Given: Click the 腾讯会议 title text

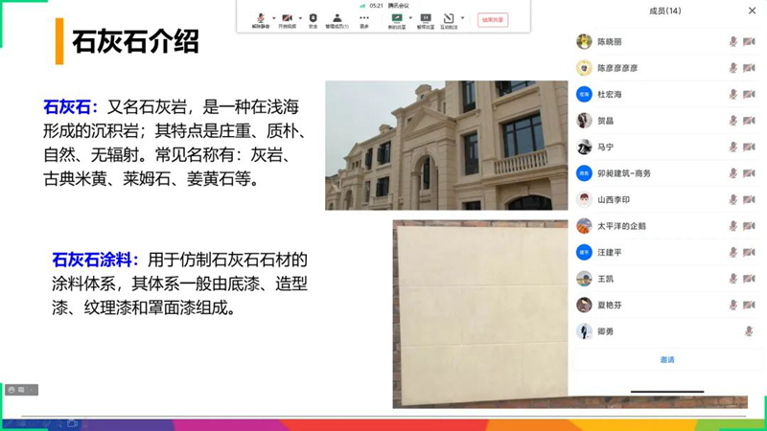Looking at the screenshot, I should pos(399,6).
